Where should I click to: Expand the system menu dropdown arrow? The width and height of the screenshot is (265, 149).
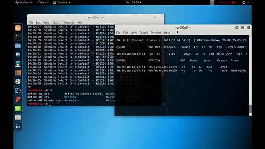click(x=248, y=2)
